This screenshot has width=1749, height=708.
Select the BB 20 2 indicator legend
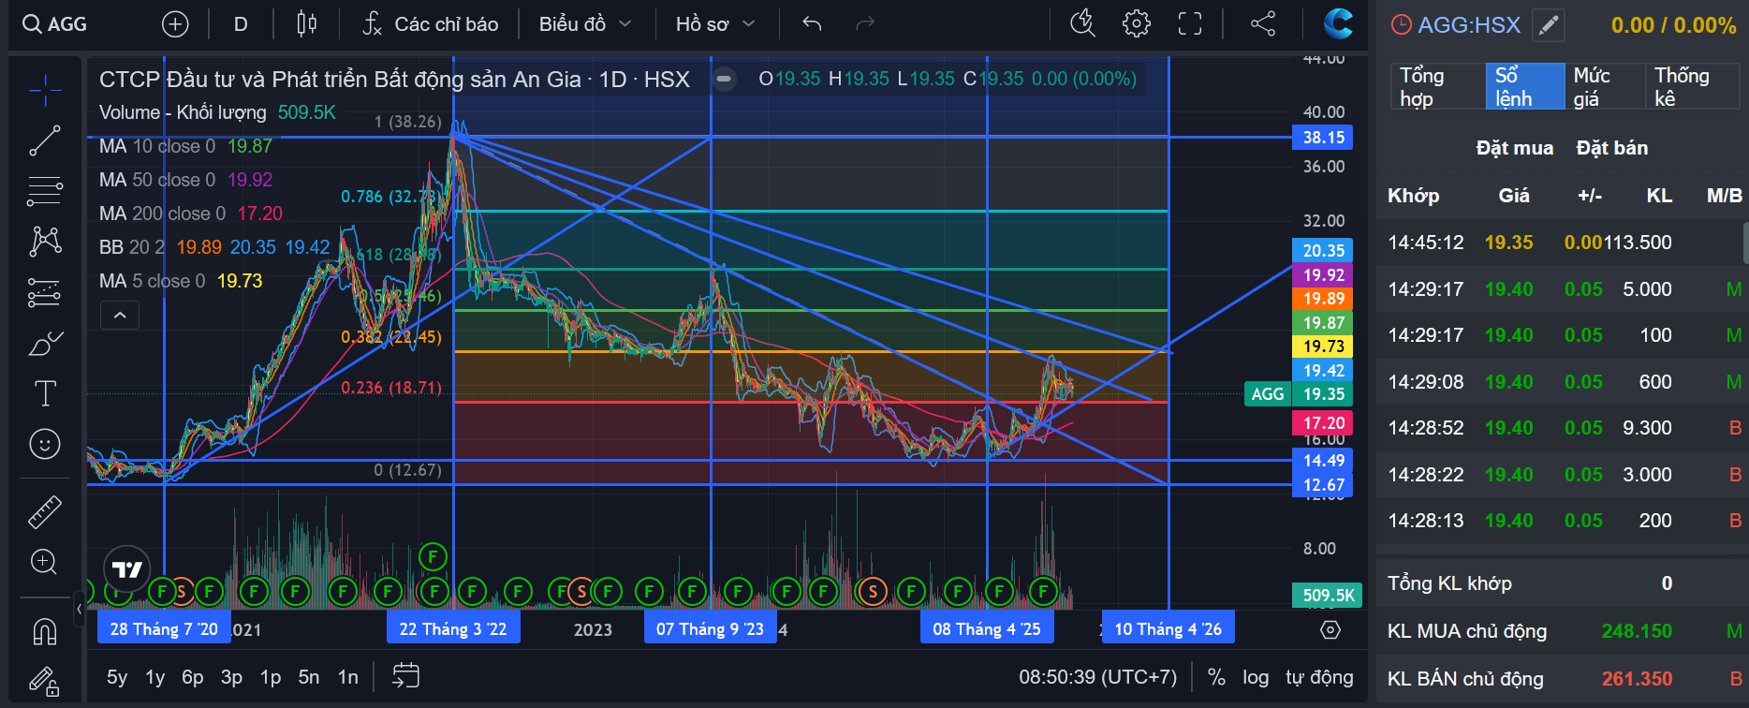(x=214, y=247)
